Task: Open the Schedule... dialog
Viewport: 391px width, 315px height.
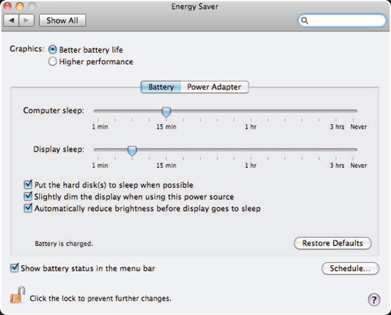Action: click(x=350, y=269)
